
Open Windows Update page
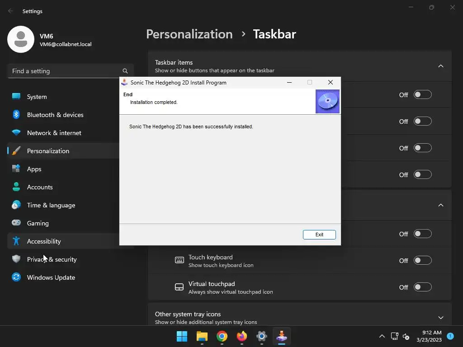tap(70, 277)
